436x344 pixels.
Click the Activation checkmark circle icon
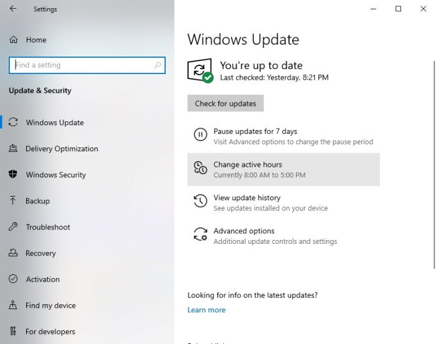(13, 279)
